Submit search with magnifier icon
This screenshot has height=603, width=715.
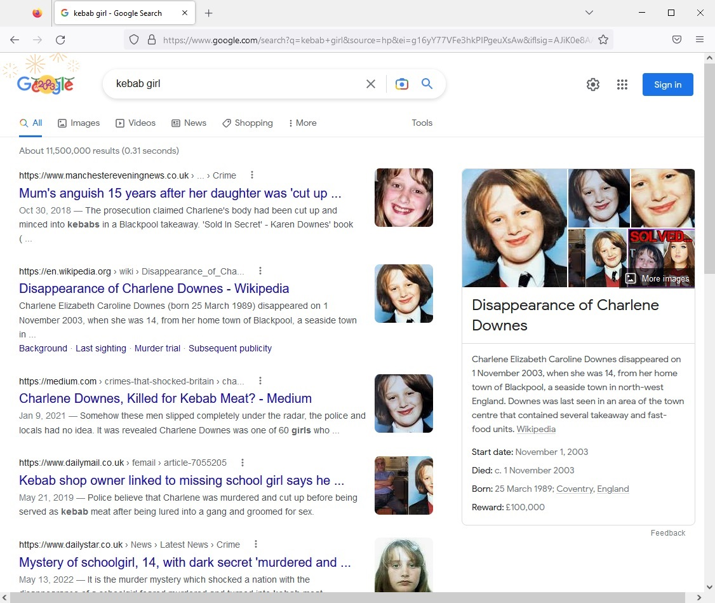[427, 83]
